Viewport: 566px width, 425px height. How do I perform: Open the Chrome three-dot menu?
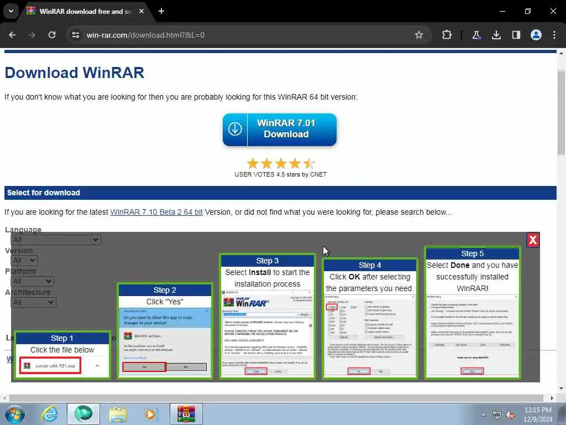(554, 35)
